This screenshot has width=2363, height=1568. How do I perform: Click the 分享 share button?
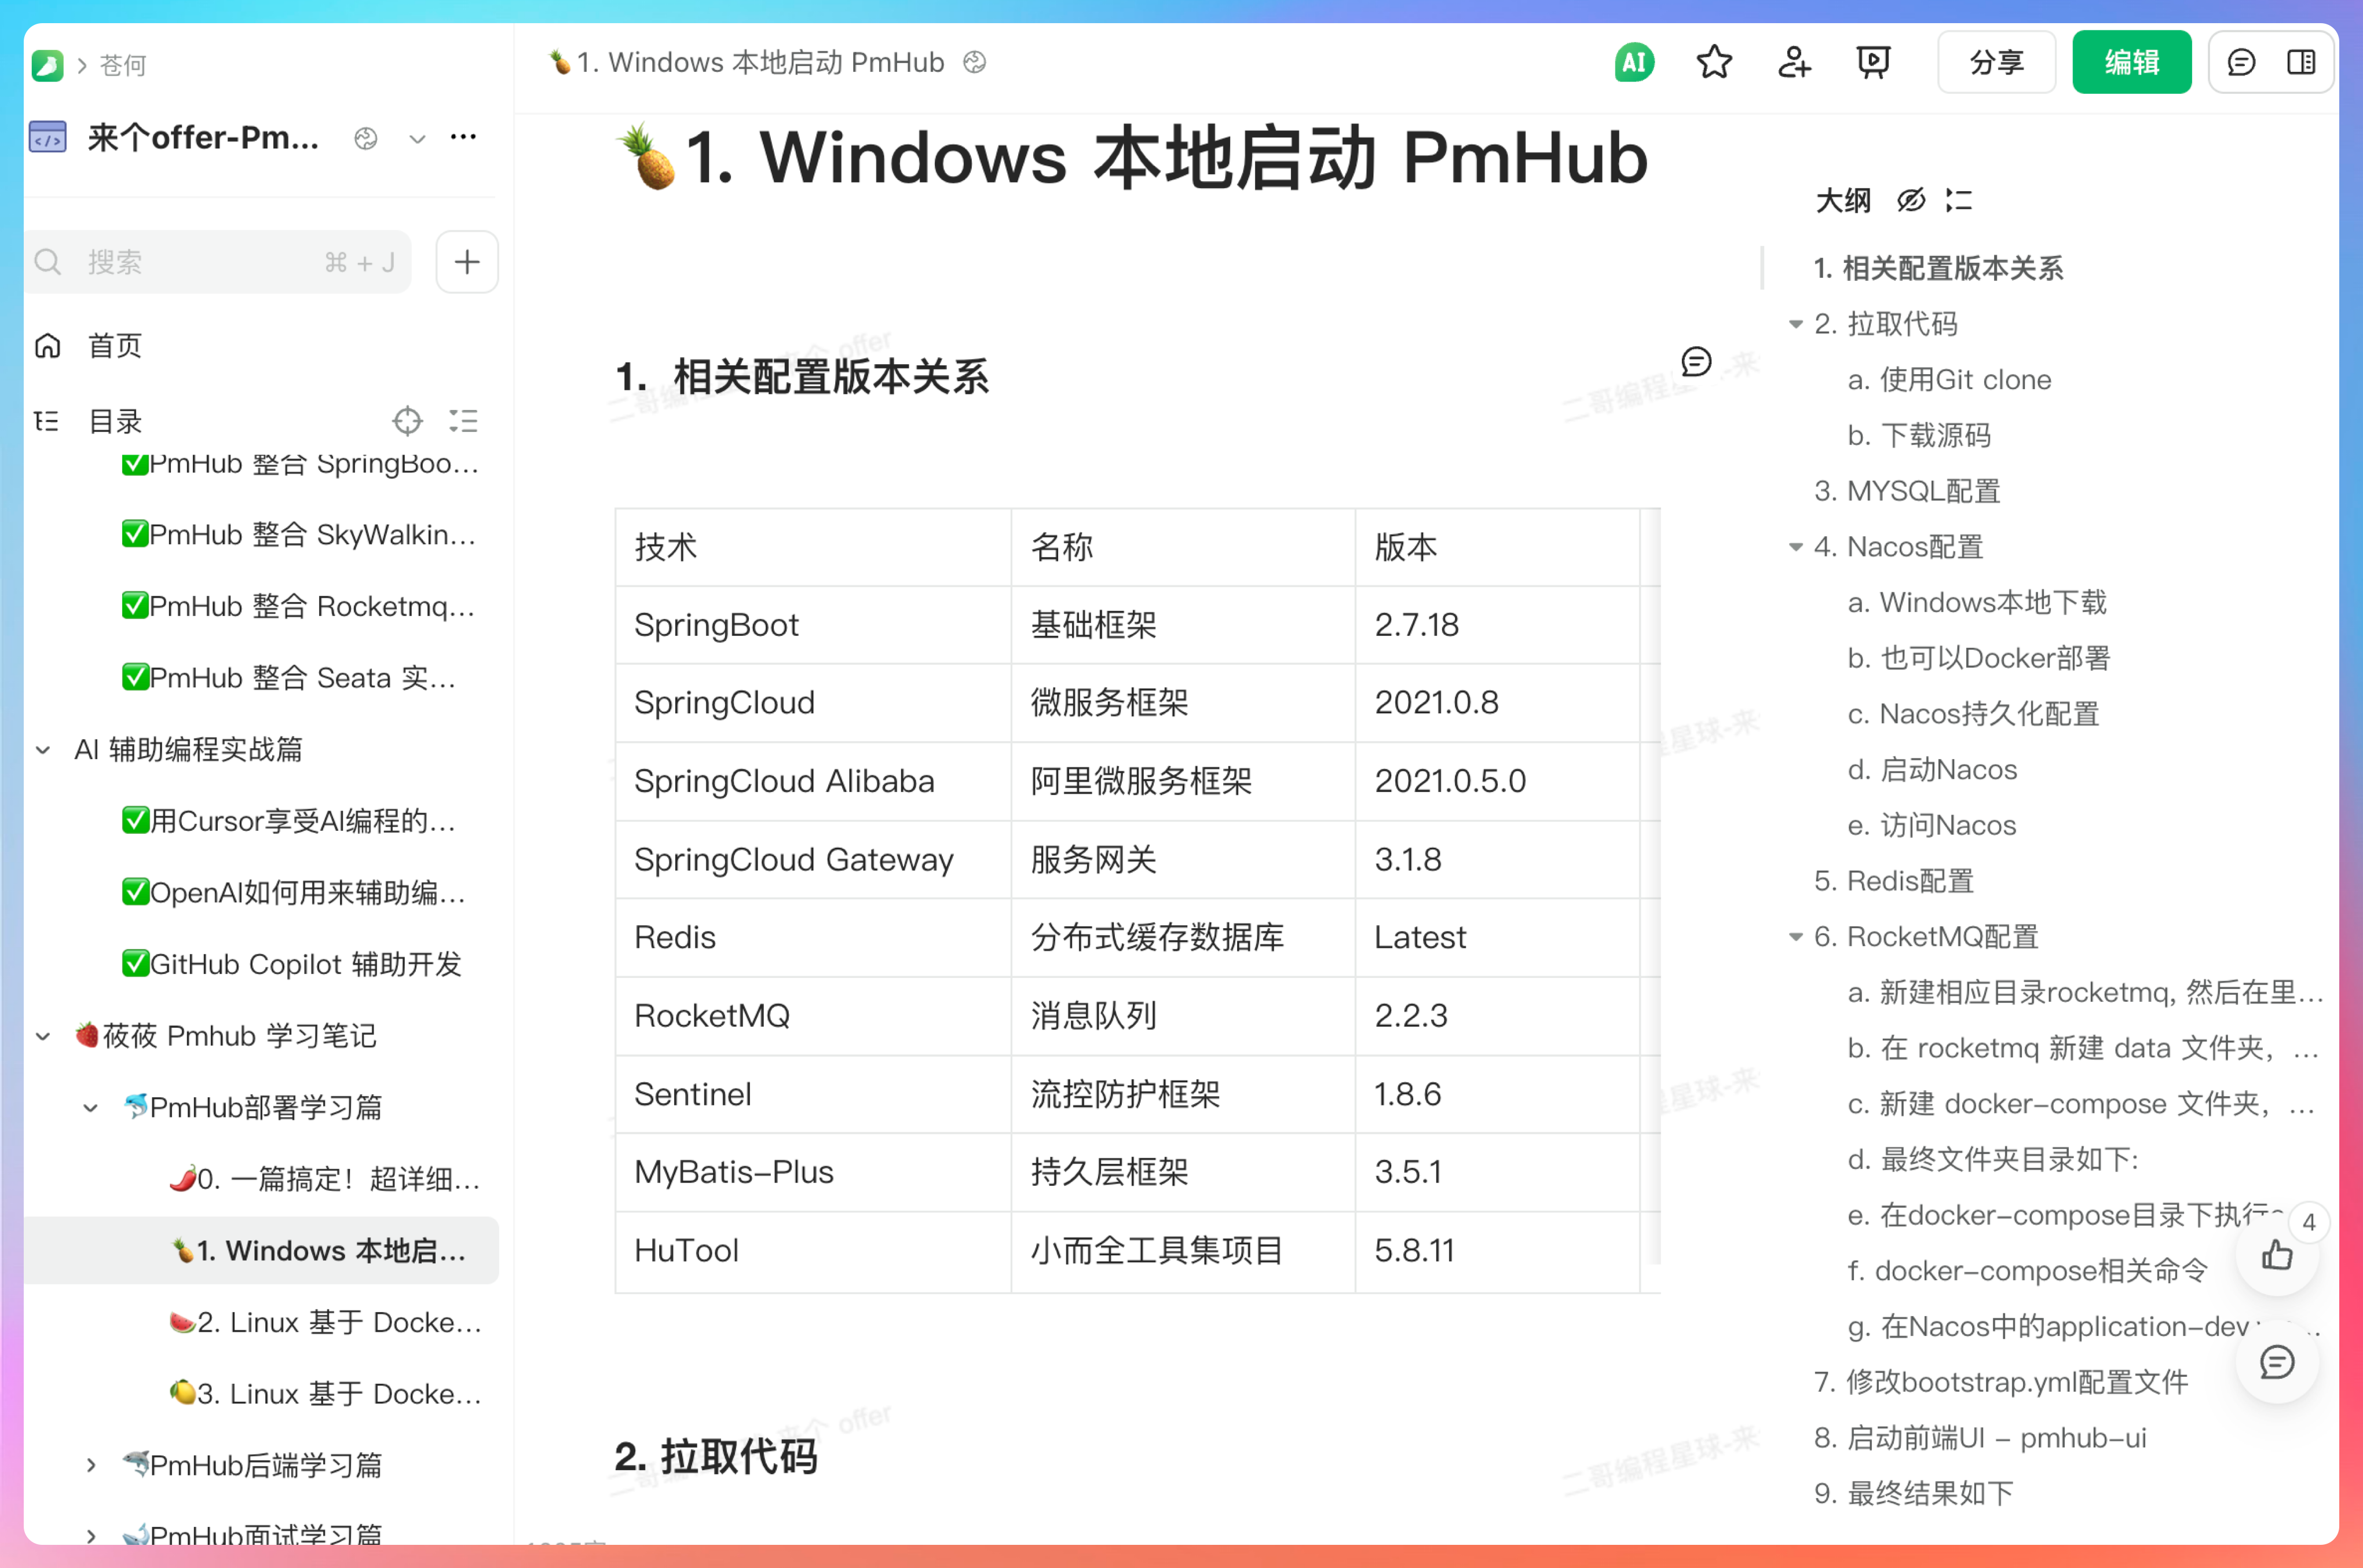pos(1996,63)
